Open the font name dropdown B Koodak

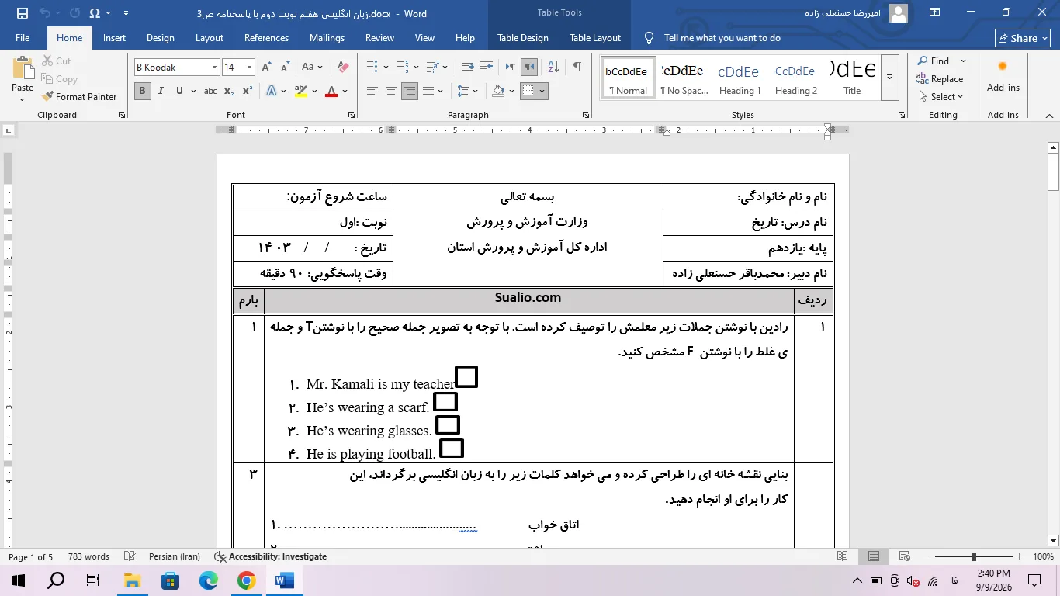[214, 68]
